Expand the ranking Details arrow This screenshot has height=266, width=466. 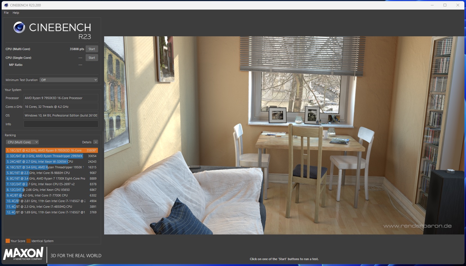coord(96,142)
